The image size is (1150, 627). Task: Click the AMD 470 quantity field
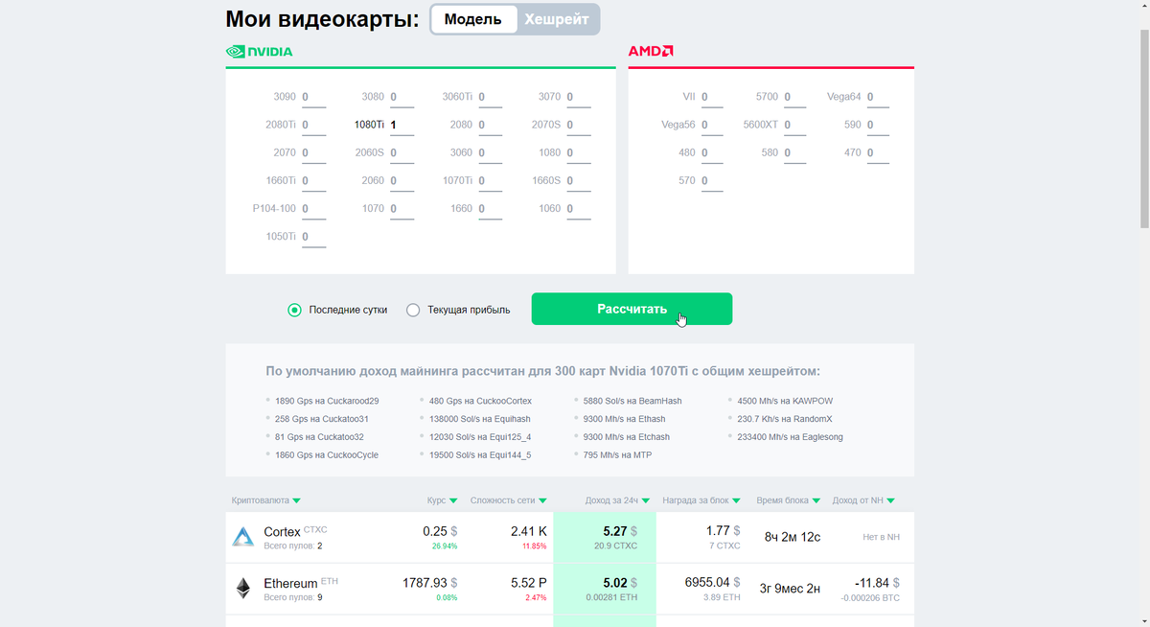click(x=878, y=152)
